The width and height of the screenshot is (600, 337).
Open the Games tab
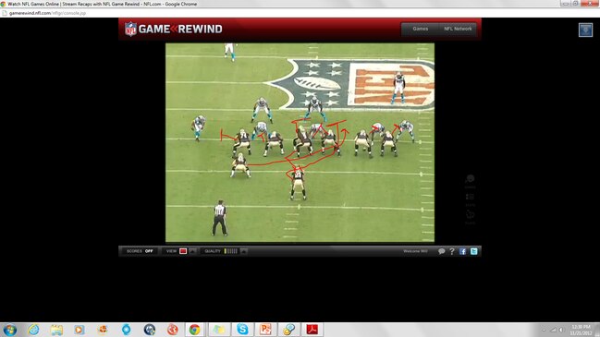(x=420, y=29)
